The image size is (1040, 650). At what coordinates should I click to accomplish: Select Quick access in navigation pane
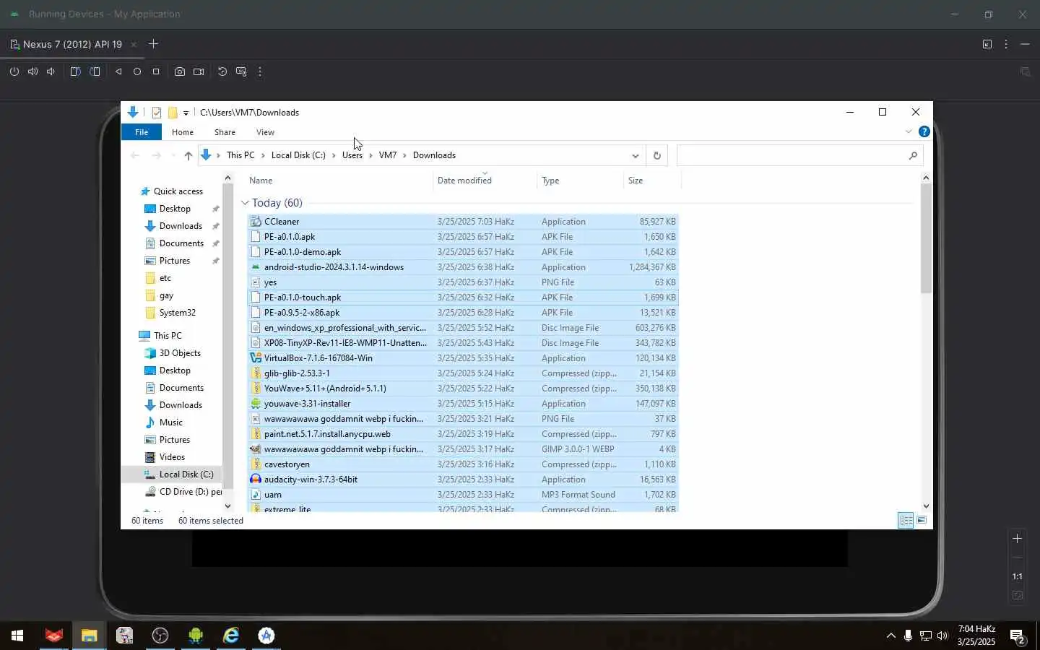178,191
